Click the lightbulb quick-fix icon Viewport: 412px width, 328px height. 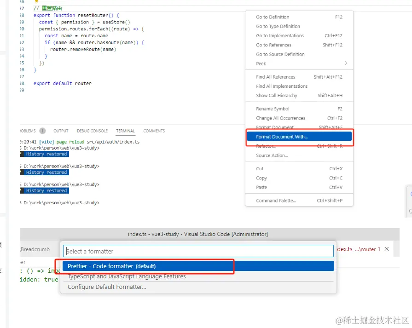tap(36, 1)
